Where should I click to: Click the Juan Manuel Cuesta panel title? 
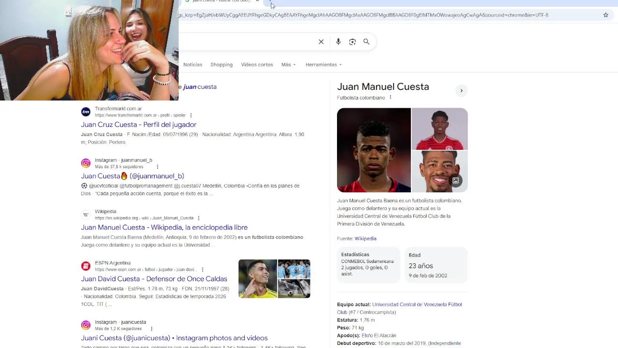point(383,87)
